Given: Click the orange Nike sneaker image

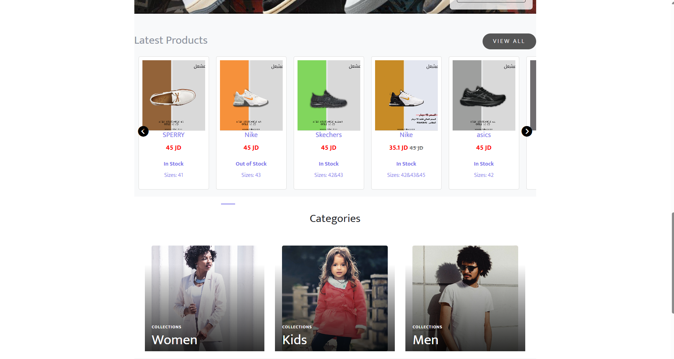Looking at the screenshot, I should [x=251, y=95].
